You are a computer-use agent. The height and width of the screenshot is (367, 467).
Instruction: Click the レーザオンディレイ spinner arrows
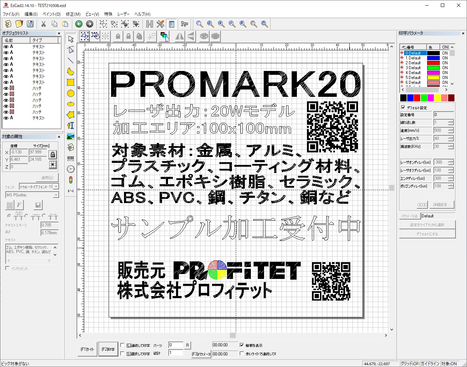point(451,162)
